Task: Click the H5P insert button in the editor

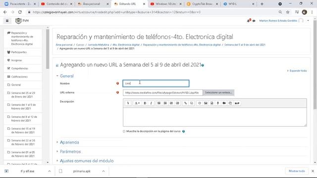Action: [237, 103]
